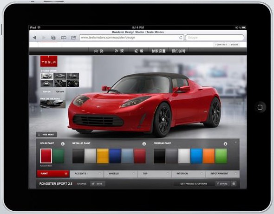Open the Safari bookmarks book icon
The height and width of the screenshot is (214, 274).
click(64, 38)
